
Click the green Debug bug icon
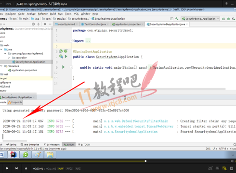pos(228,19)
